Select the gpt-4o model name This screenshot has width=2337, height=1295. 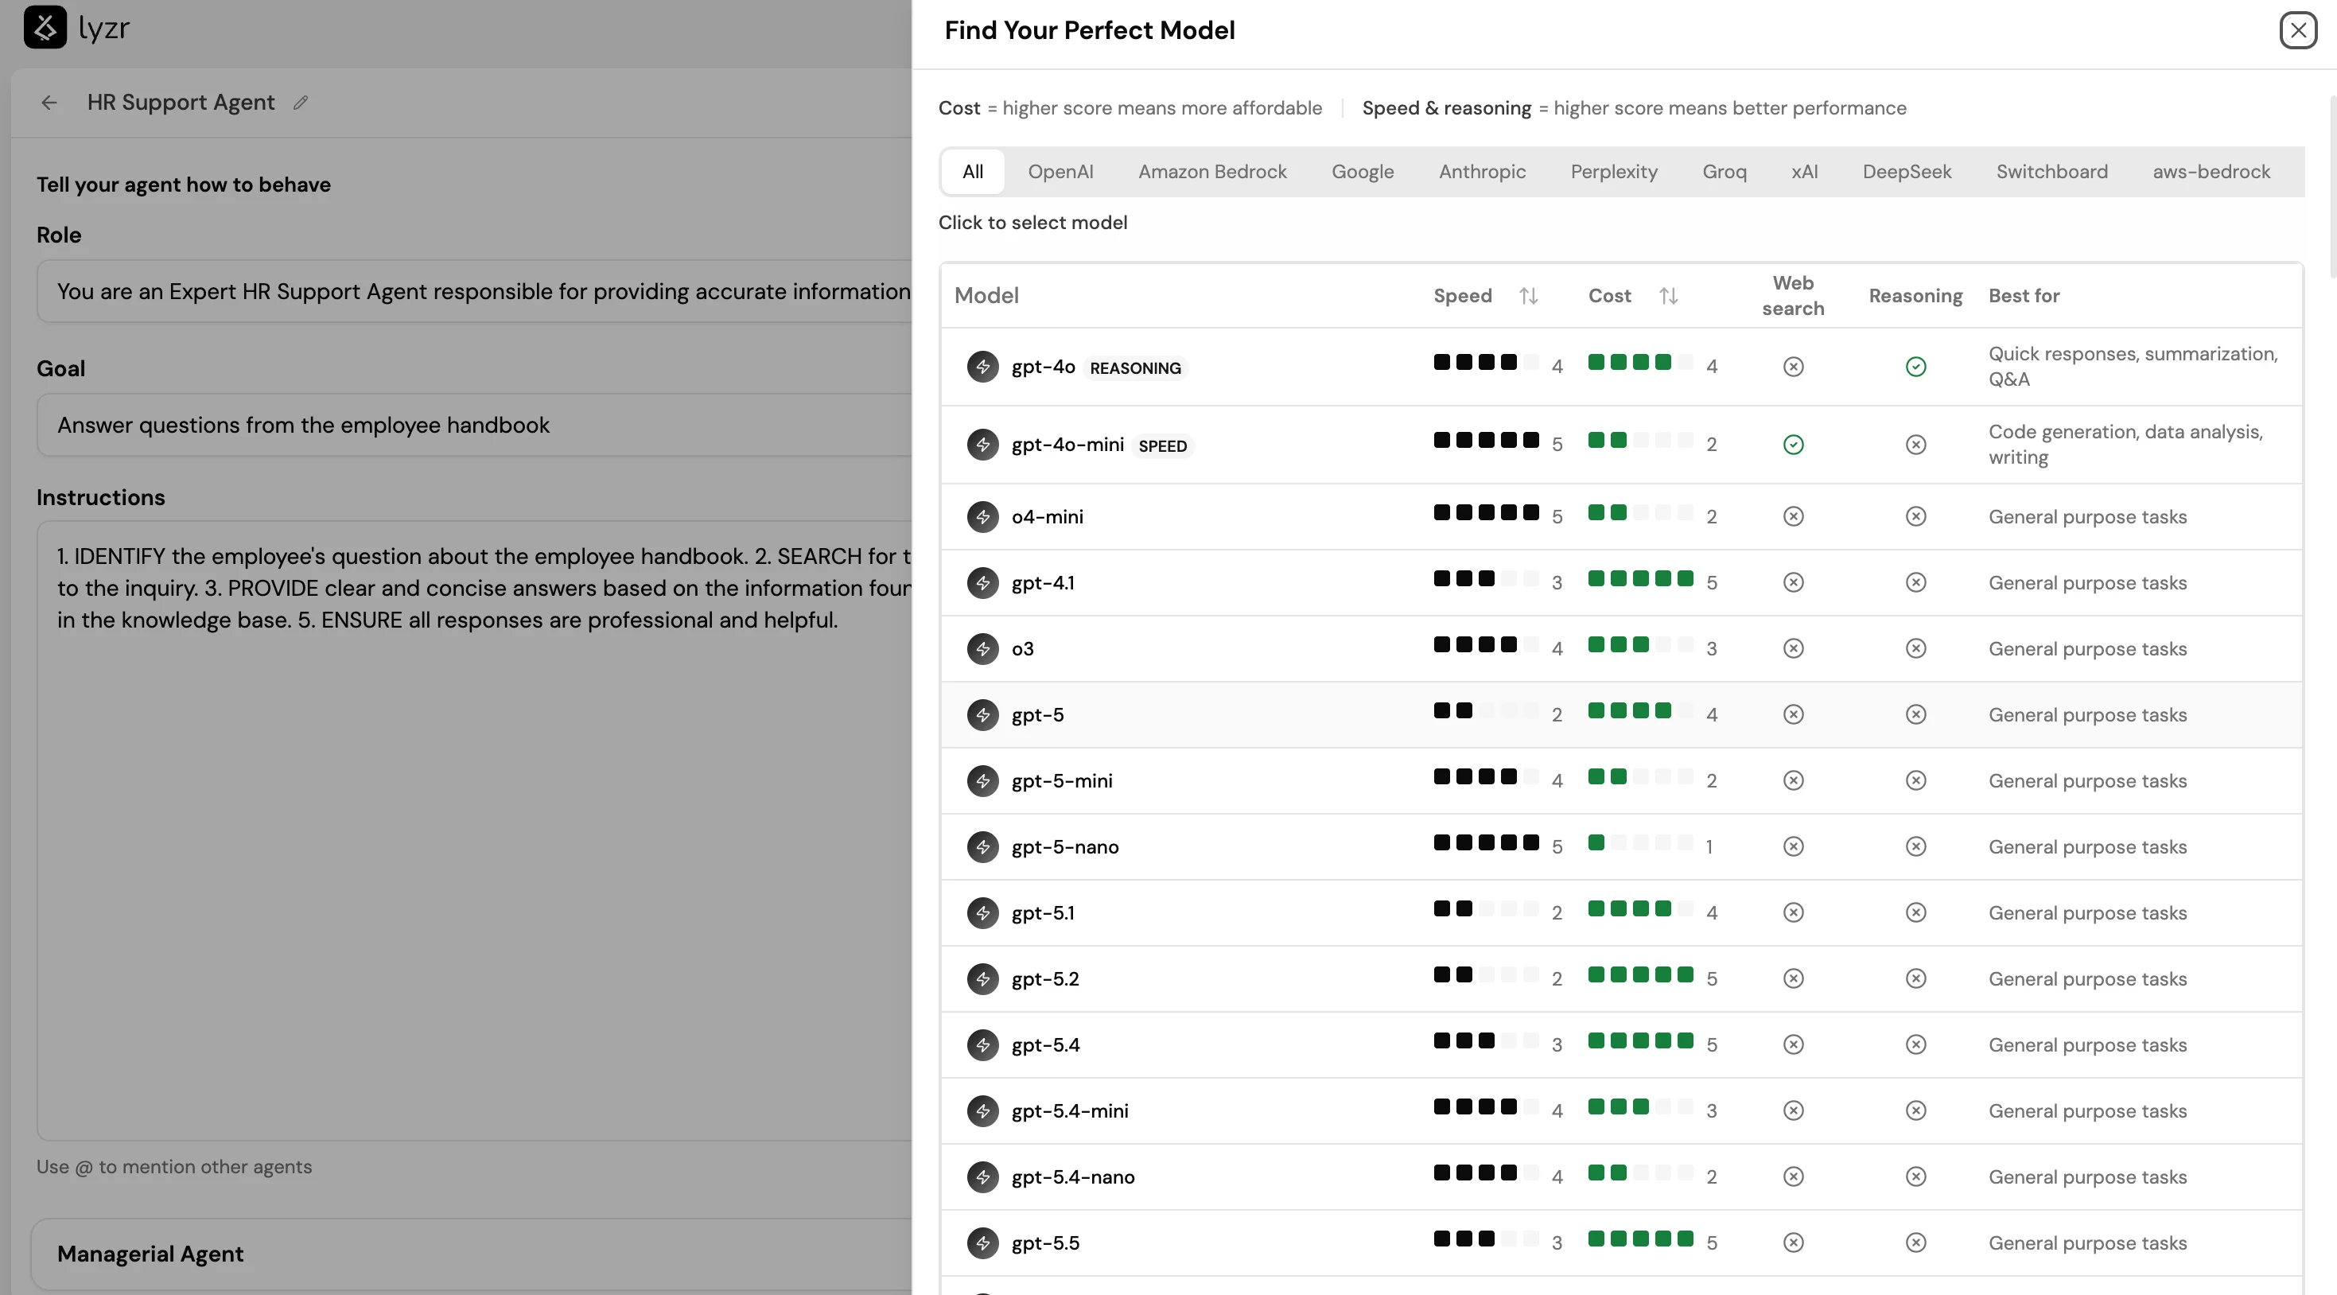coord(1044,367)
